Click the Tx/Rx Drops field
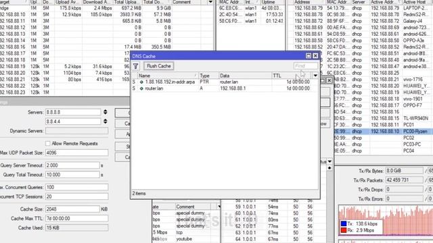433x243 pixels. [x=405, y=190]
